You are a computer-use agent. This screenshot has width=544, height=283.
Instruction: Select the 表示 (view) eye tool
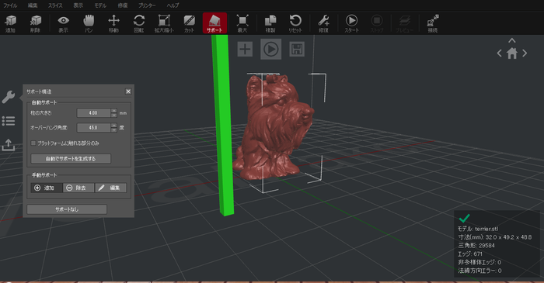click(x=63, y=23)
